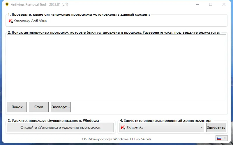
Task: Open Экспорт... to export results
Action: tap(61, 107)
